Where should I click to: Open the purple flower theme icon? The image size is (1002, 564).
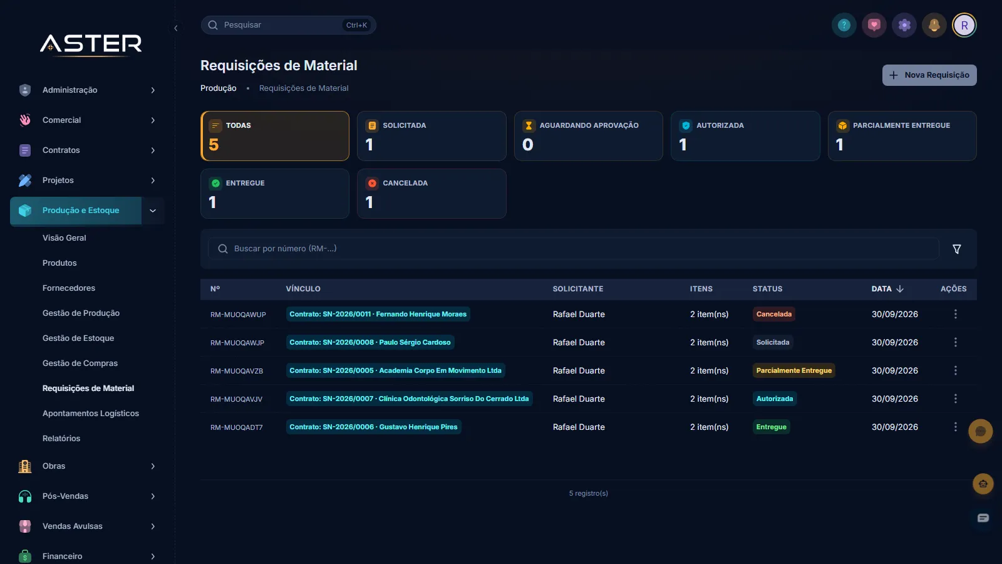click(x=904, y=25)
